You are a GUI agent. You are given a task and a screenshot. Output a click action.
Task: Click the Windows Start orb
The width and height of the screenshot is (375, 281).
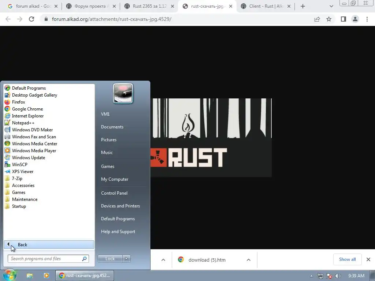10,275
